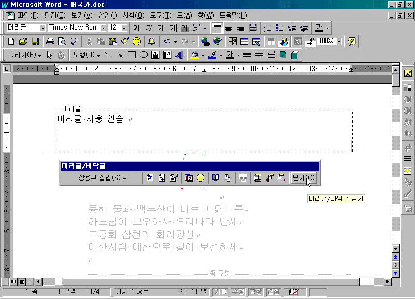Screen dimensions: 415x299
Task: Click the Insert Table grid icon
Action: pos(244,42)
